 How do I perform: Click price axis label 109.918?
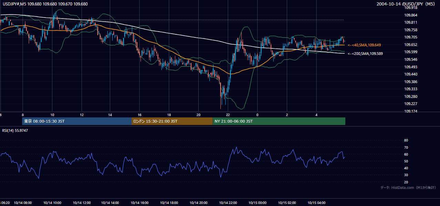[x=411, y=8]
